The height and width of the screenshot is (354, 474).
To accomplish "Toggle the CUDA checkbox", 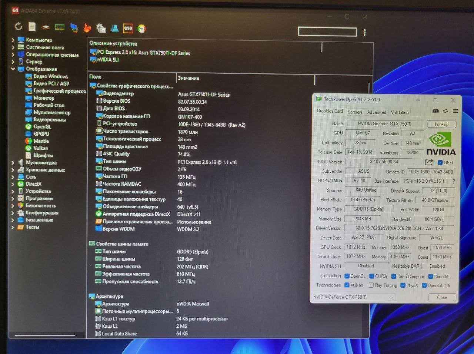I will (372, 276).
